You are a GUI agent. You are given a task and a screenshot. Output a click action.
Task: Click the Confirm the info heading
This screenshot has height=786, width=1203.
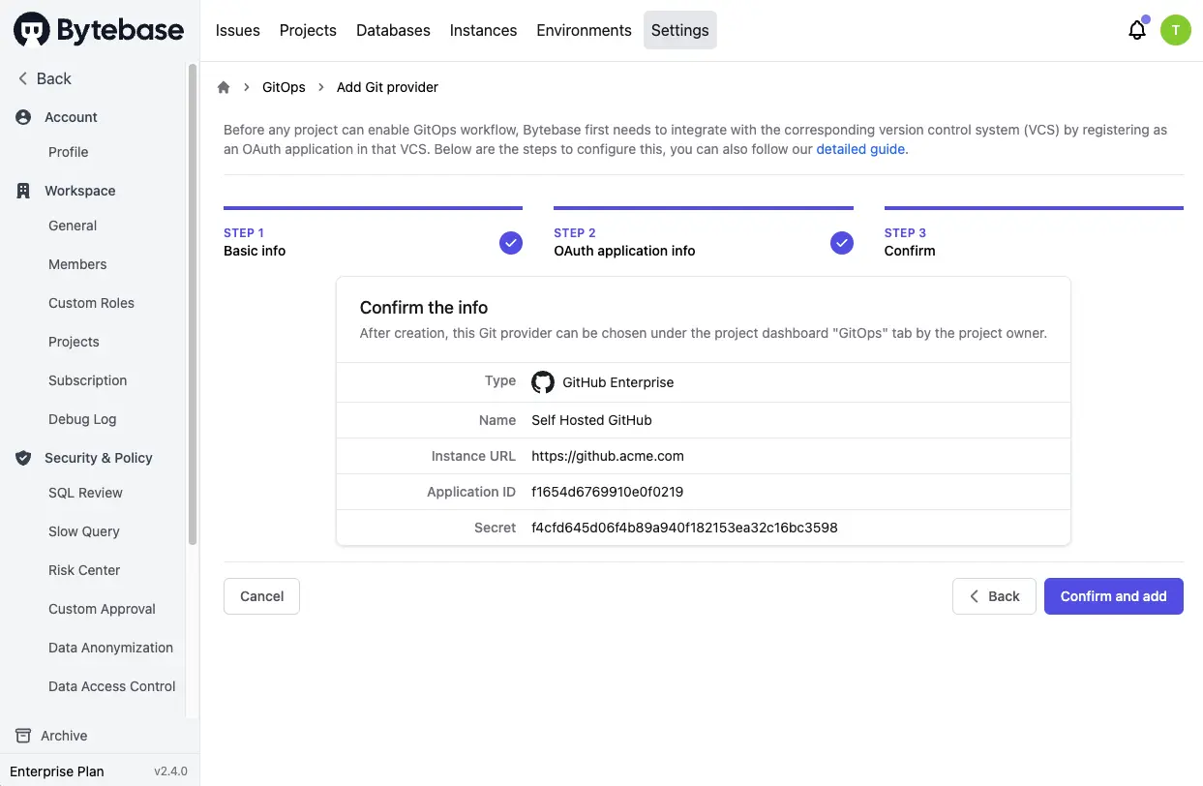tap(424, 308)
